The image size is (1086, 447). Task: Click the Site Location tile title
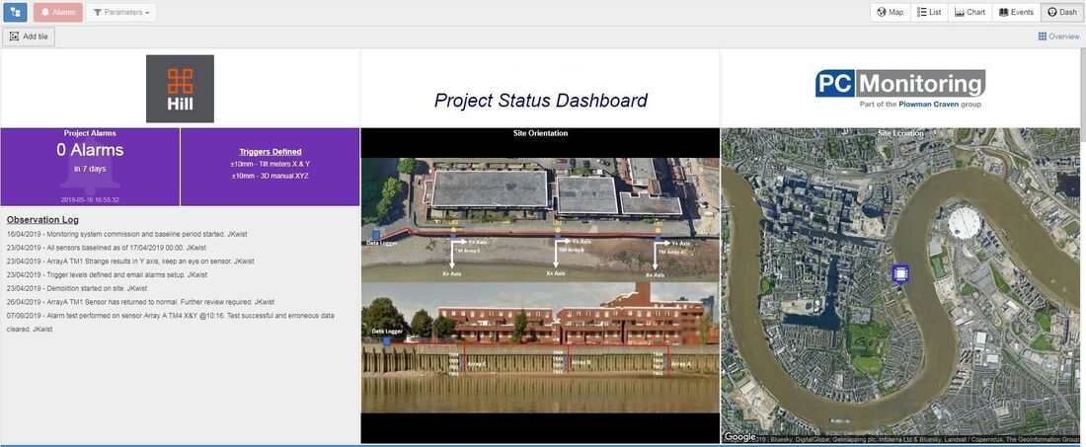[899, 133]
